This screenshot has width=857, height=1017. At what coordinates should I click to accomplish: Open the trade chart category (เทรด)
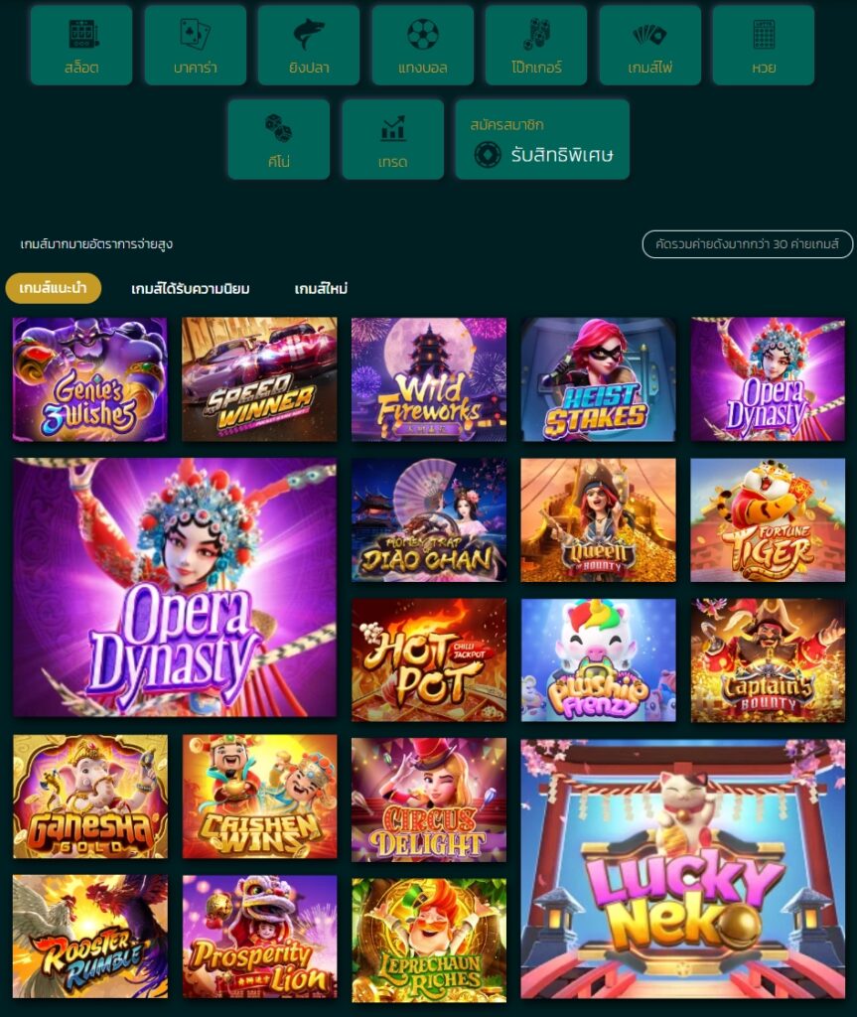pyautogui.click(x=393, y=139)
